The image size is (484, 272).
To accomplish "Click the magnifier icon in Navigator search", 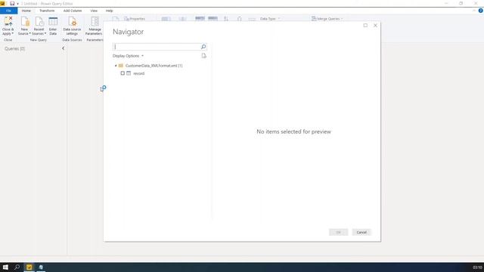I will pyautogui.click(x=203, y=47).
